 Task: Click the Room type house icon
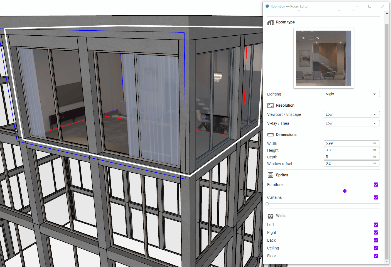coord(270,22)
